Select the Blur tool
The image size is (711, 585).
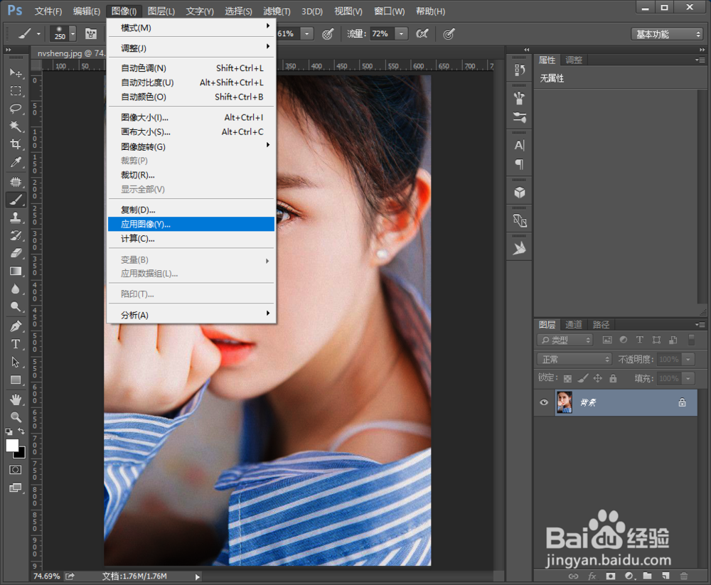point(16,289)
